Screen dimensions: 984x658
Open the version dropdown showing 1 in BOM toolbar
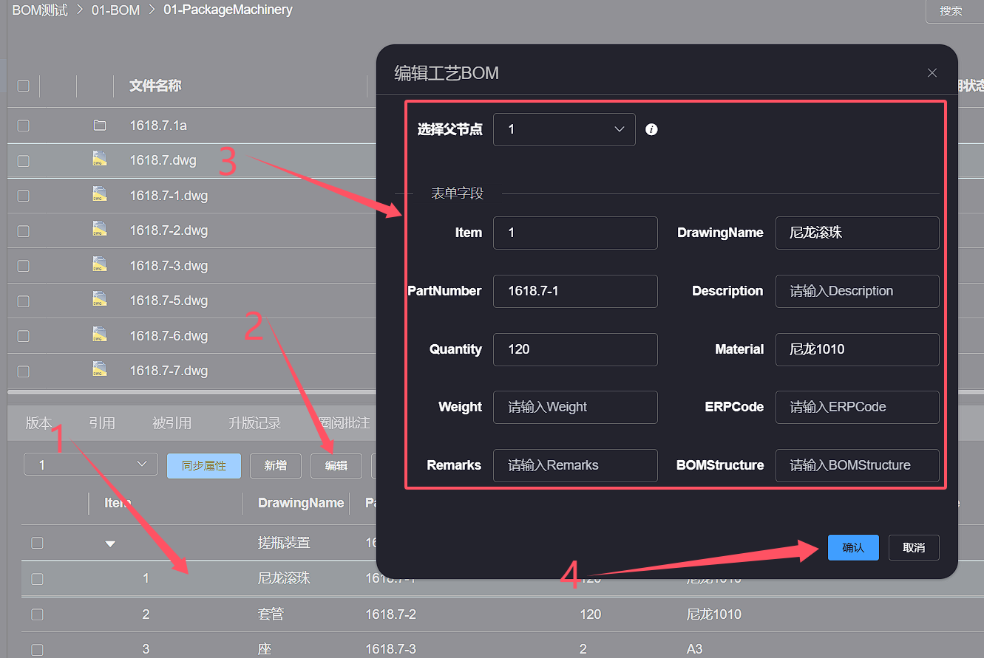click(x=91, y=465)
